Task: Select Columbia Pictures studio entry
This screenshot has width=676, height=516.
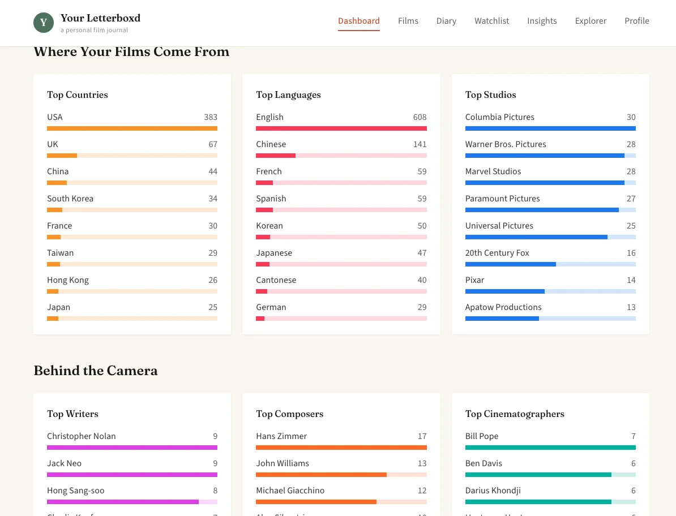Action: tap(499, 117)
